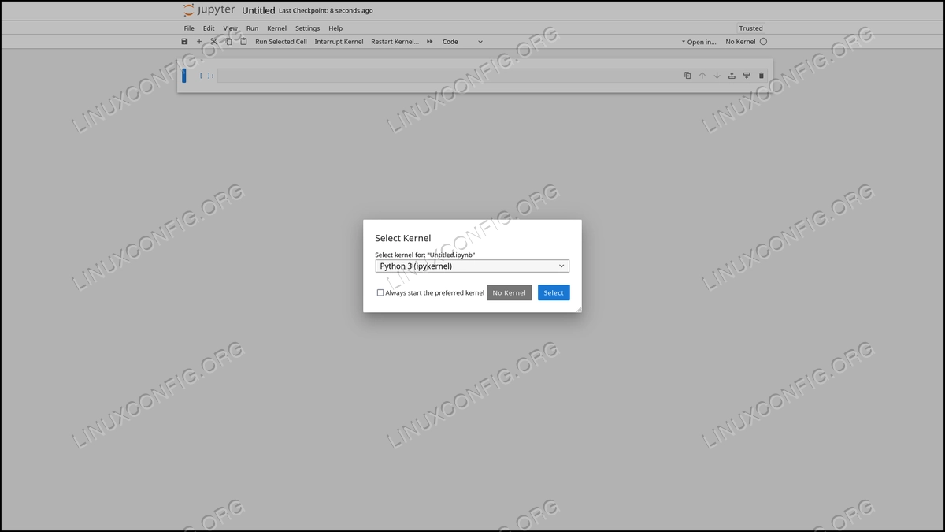Confirm the kernel with the Select button
Viewport: 945px width, 532px height.
[x=554, y=292]
